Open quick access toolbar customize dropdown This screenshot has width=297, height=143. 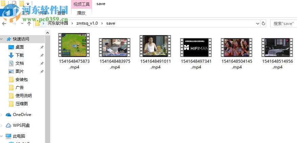[28, 4]
